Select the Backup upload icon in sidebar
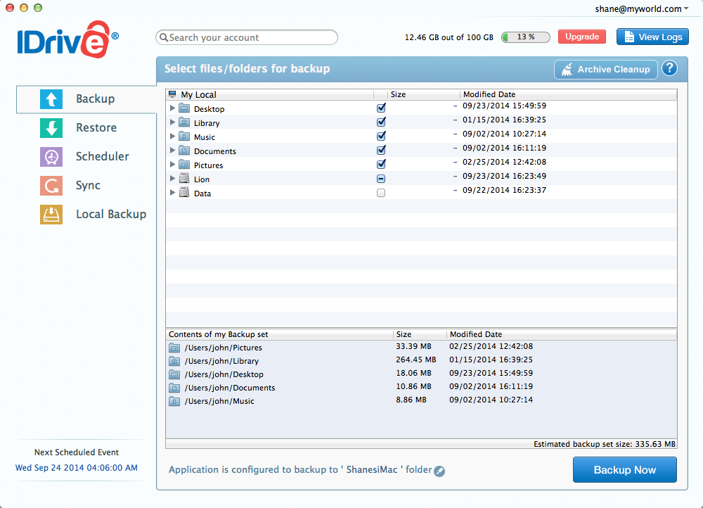 pyautogui.click(x=53, y=99)
